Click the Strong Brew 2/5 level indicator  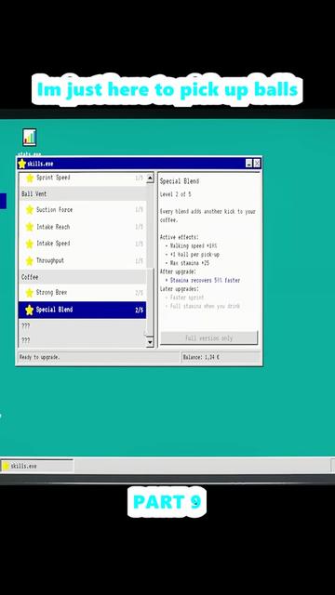139,293
